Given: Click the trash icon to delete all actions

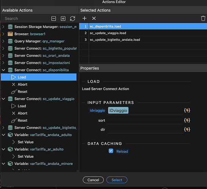Looking at the screenshot, I should click(x=203, y=18).
